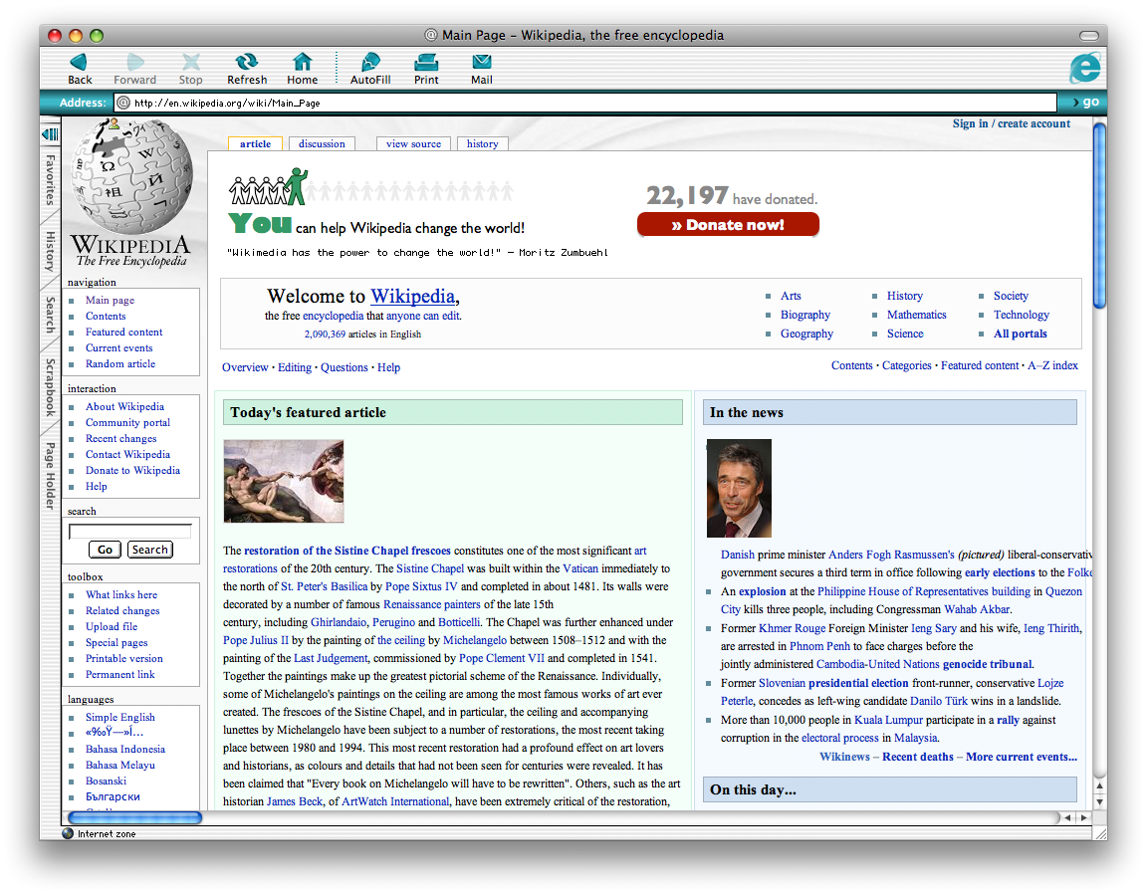This screenshot has height=895, width=1147.
Task: Open the view source tab
Action: click(413, 144)
